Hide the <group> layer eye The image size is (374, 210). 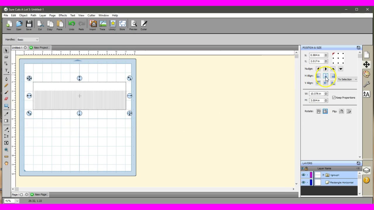click(303, 175)
